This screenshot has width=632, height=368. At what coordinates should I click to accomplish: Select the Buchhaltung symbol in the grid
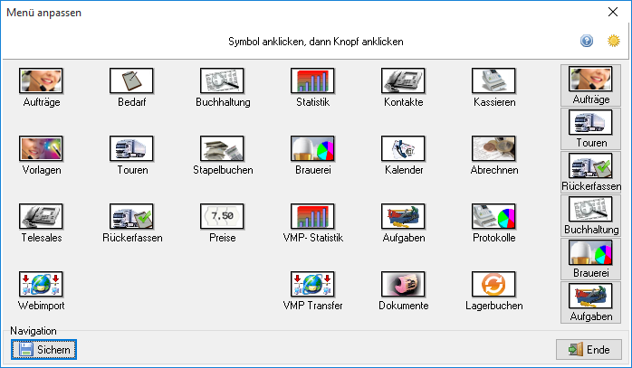[222, 80]
